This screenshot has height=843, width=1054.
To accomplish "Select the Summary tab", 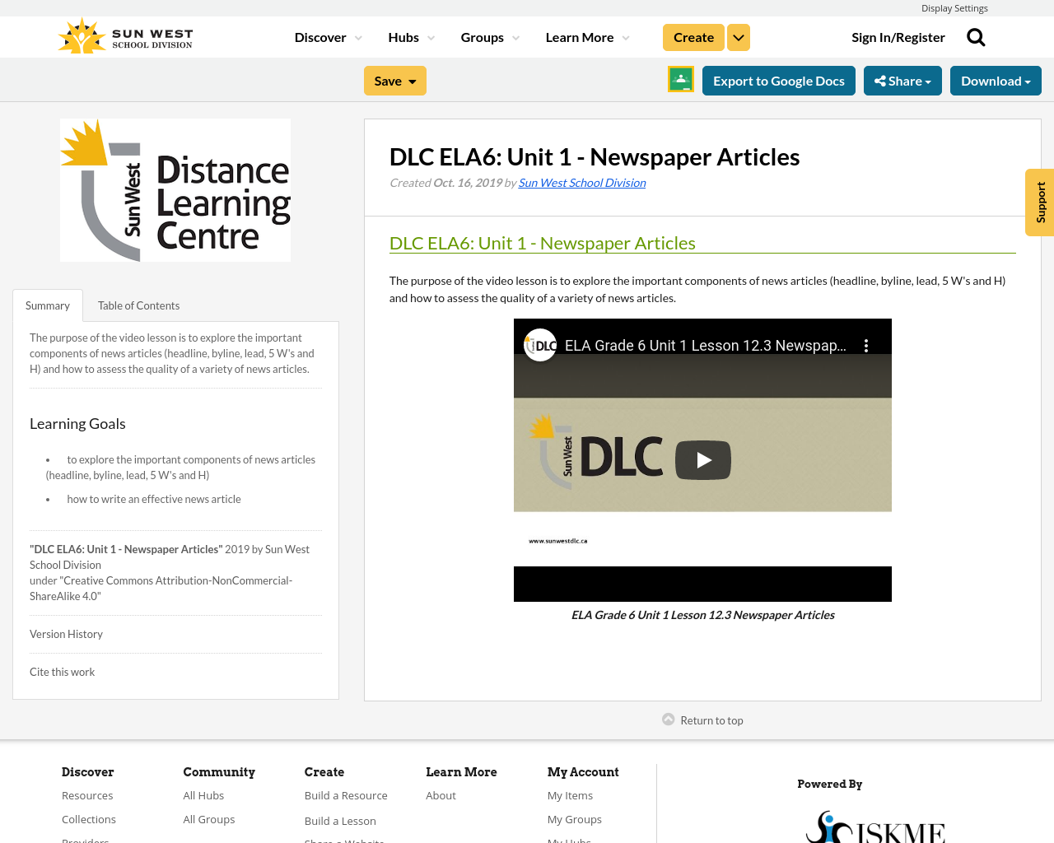I will coord(47,305).
